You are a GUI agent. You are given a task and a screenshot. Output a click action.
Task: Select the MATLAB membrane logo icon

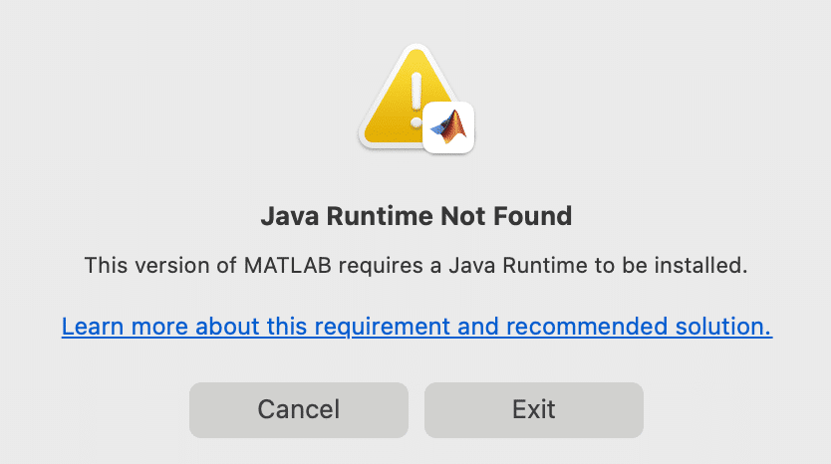[449, 128]
